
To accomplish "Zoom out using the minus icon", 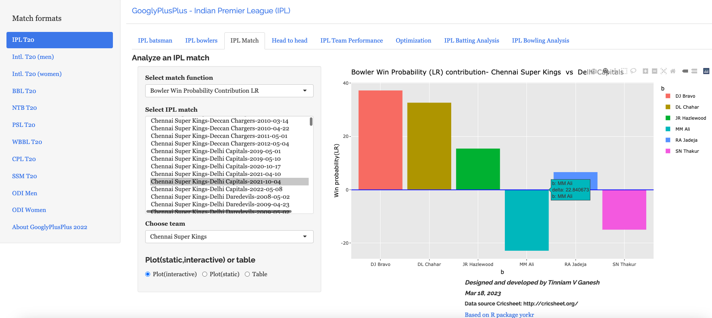I will pos(655,71).
